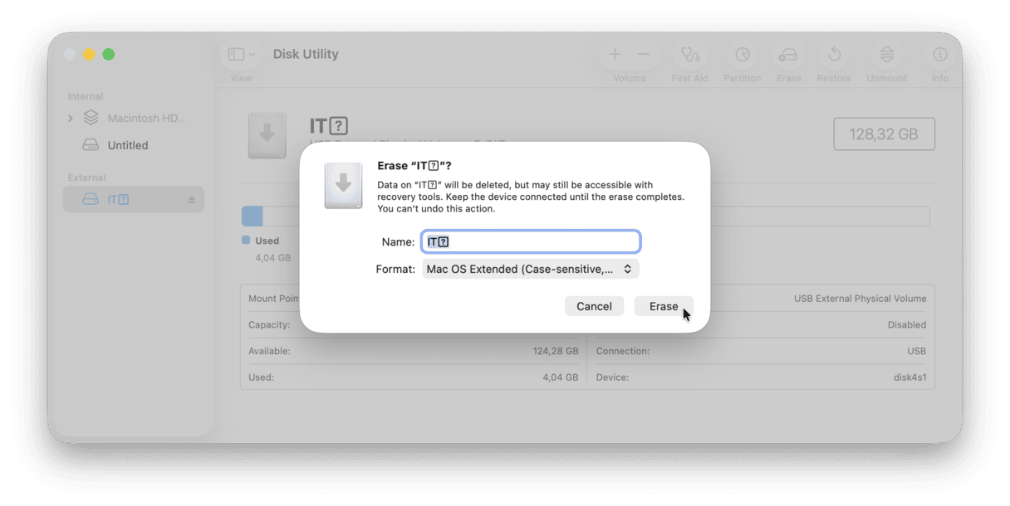This screenshot has height=506, width=1010.
Task: Expand Macintosh HD in the sidebar
Action: click(x=71, y=117)
